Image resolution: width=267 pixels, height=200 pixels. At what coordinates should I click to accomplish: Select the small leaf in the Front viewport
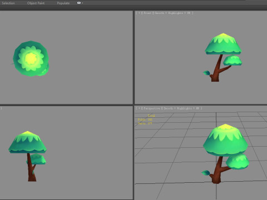206,73
